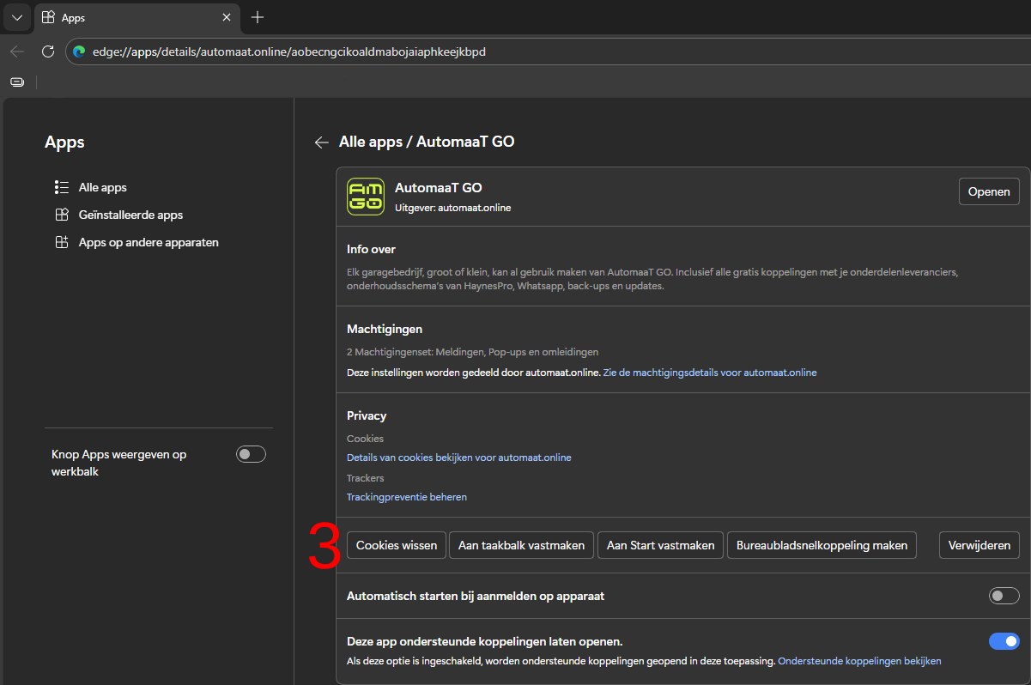Enable Automatisch starten bij aanmelden toggle
Screen dimensions: 1031x685
click(x=1004, y=596)
